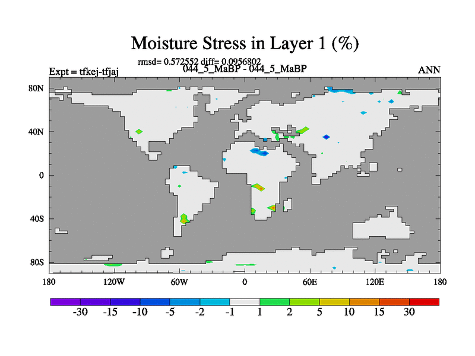Click the 80N latitude label
The width and height of the screenshot is (475, 356).
[36, 88]
